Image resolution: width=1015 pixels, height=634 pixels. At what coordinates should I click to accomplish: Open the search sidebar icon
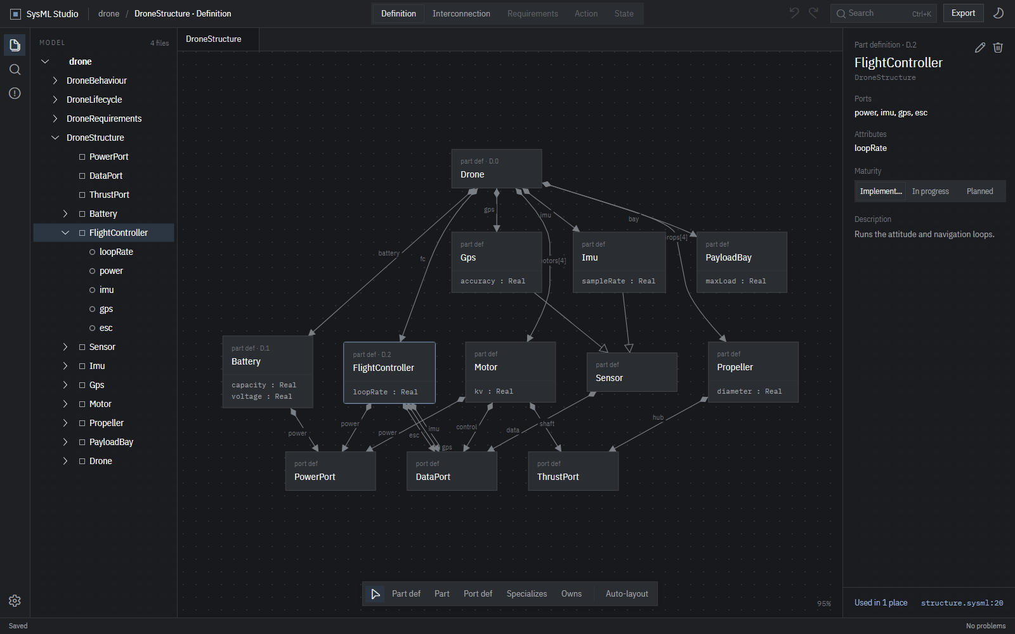pyautogui.click(x=15, y=69)
